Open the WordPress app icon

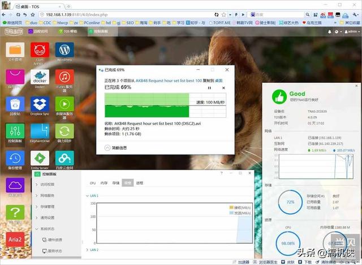pos(64,50)
